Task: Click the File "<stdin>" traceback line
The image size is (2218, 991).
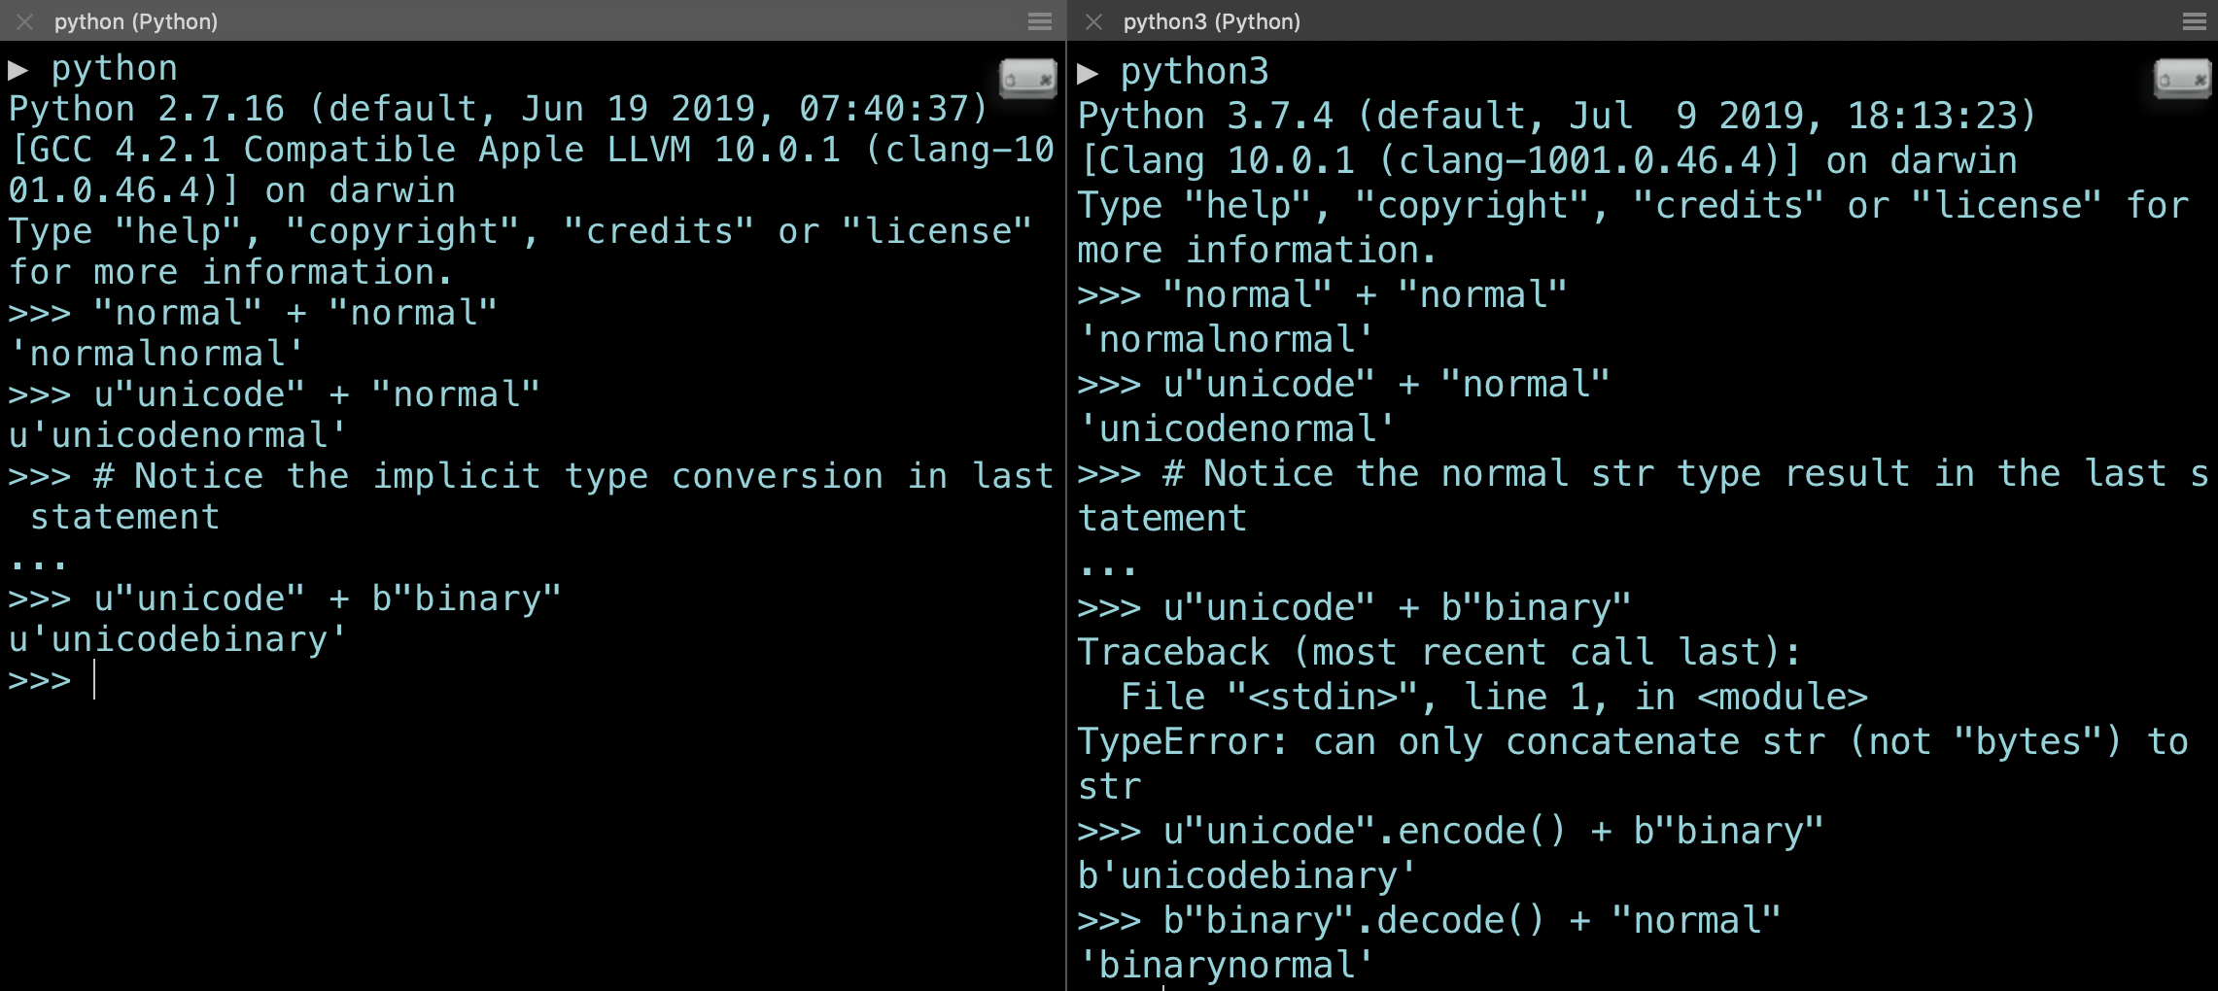Action: click(x=1493, y=698)
